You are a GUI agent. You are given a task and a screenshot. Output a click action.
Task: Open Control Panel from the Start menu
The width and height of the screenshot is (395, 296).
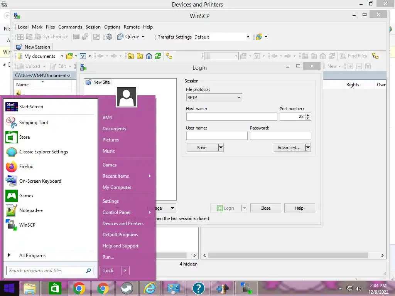point(116,212)
